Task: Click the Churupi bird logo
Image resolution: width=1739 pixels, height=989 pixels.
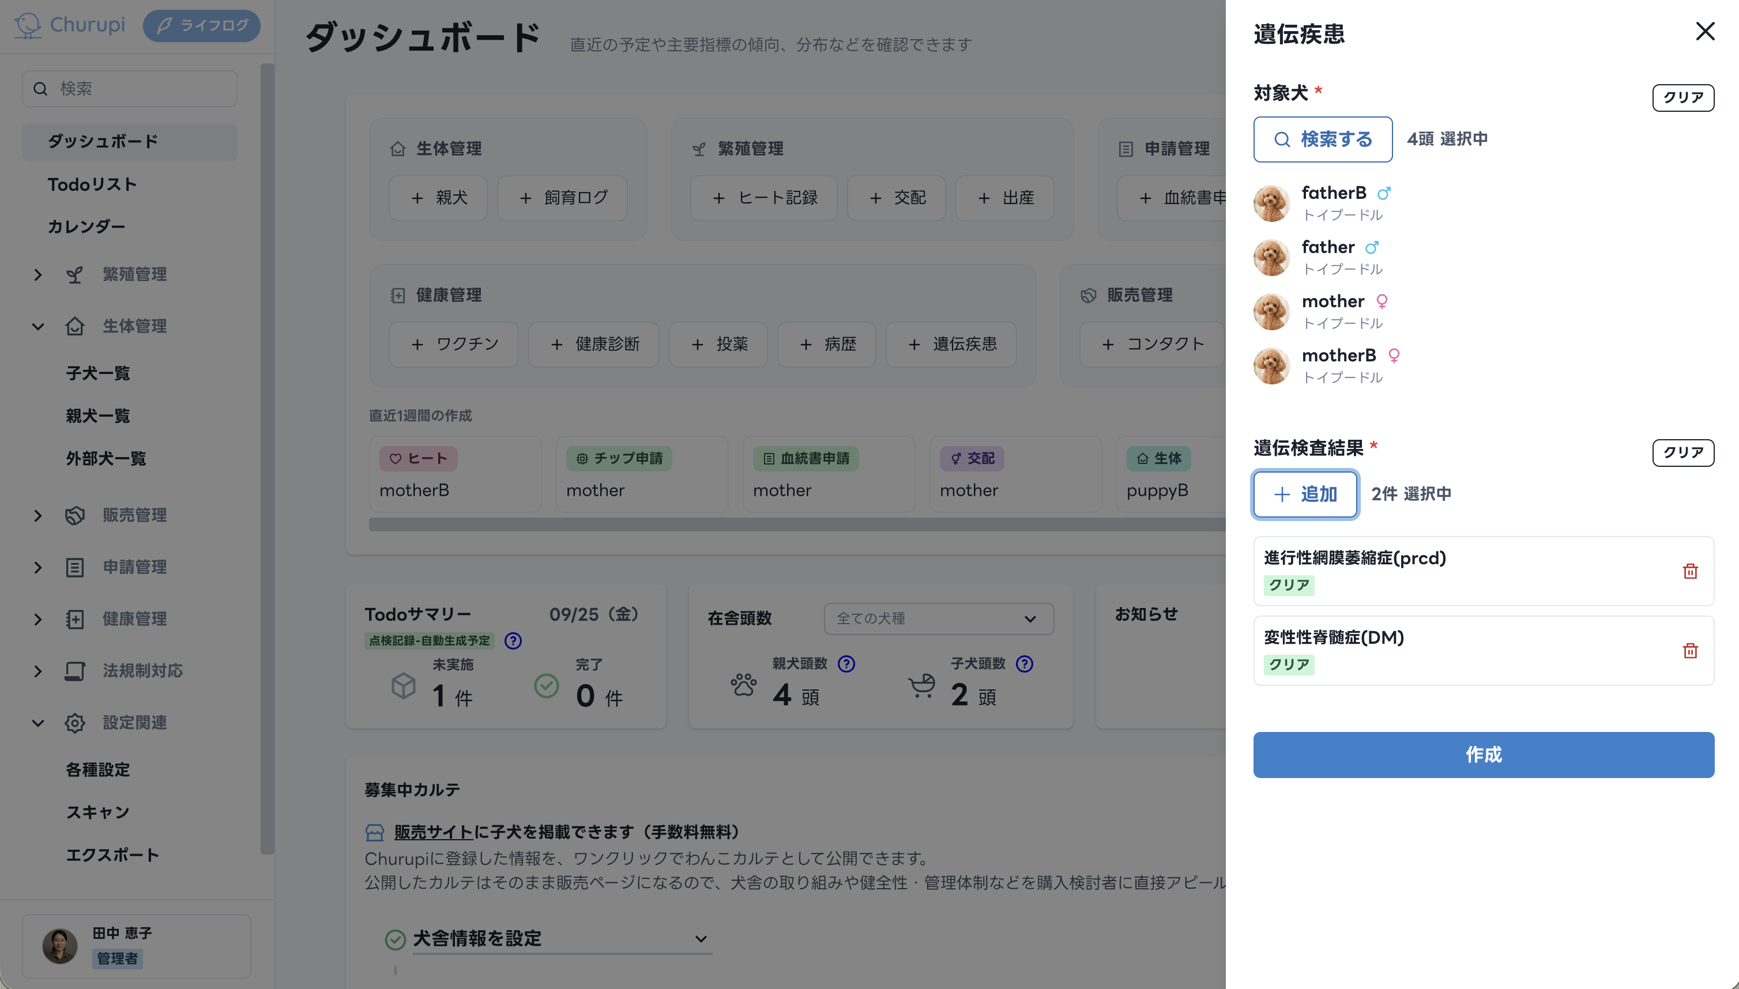Action: (28, 25)
